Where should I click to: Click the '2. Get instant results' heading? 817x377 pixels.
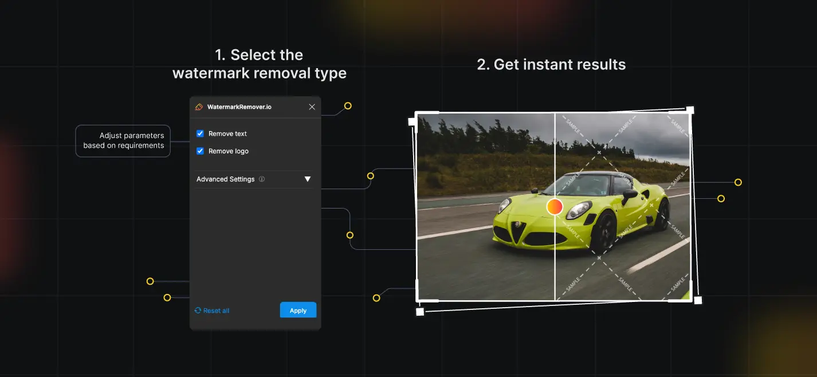(x=551, y=64)
